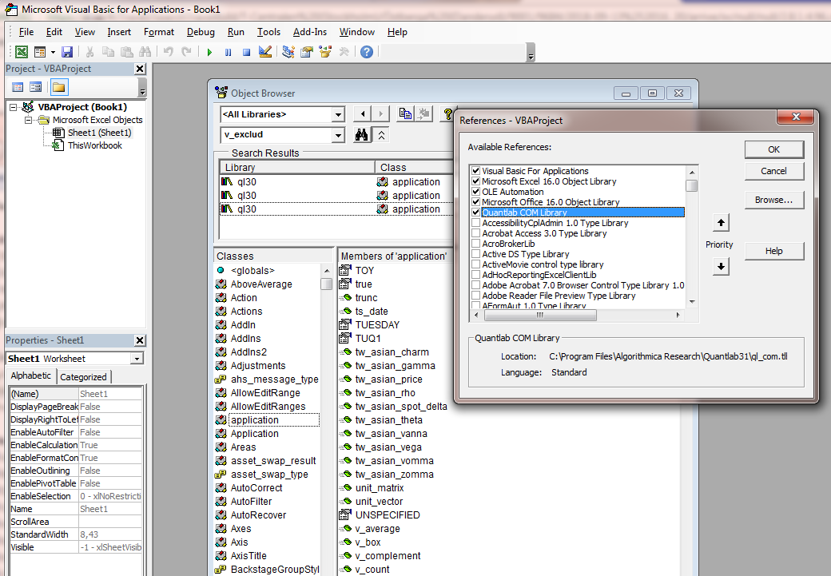Image resolution: width=831 pixels, height=576 pixels.
Task: Raise reference priority with up arrow
Action: point(721,223)
